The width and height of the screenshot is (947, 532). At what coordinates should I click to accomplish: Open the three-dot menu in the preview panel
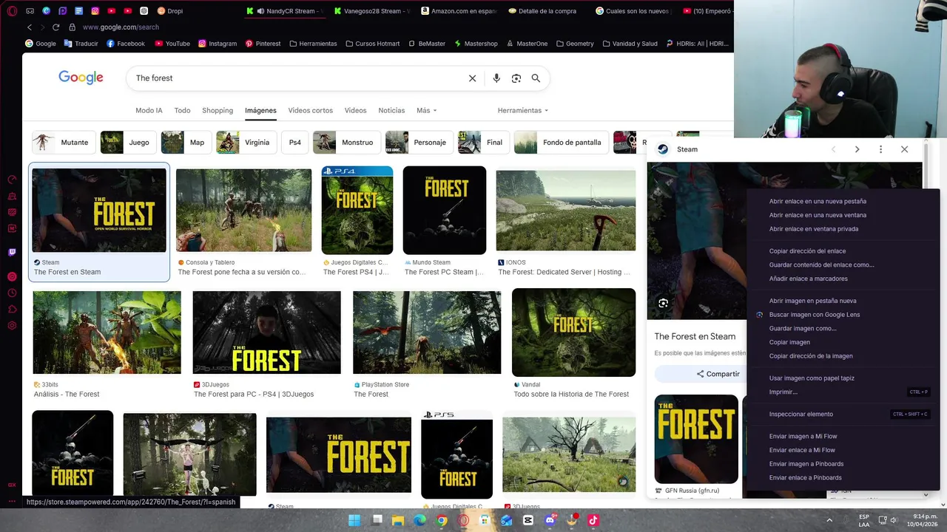(x=880, y=149)
